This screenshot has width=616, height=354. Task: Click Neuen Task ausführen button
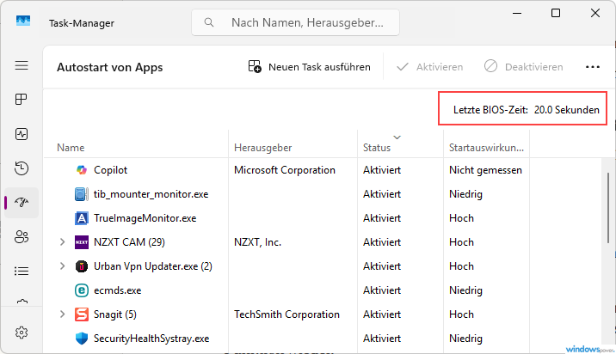[309, 67]
